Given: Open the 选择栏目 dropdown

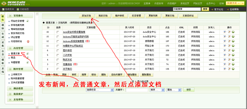Looking at the screenshot, I should pos(100,90).
